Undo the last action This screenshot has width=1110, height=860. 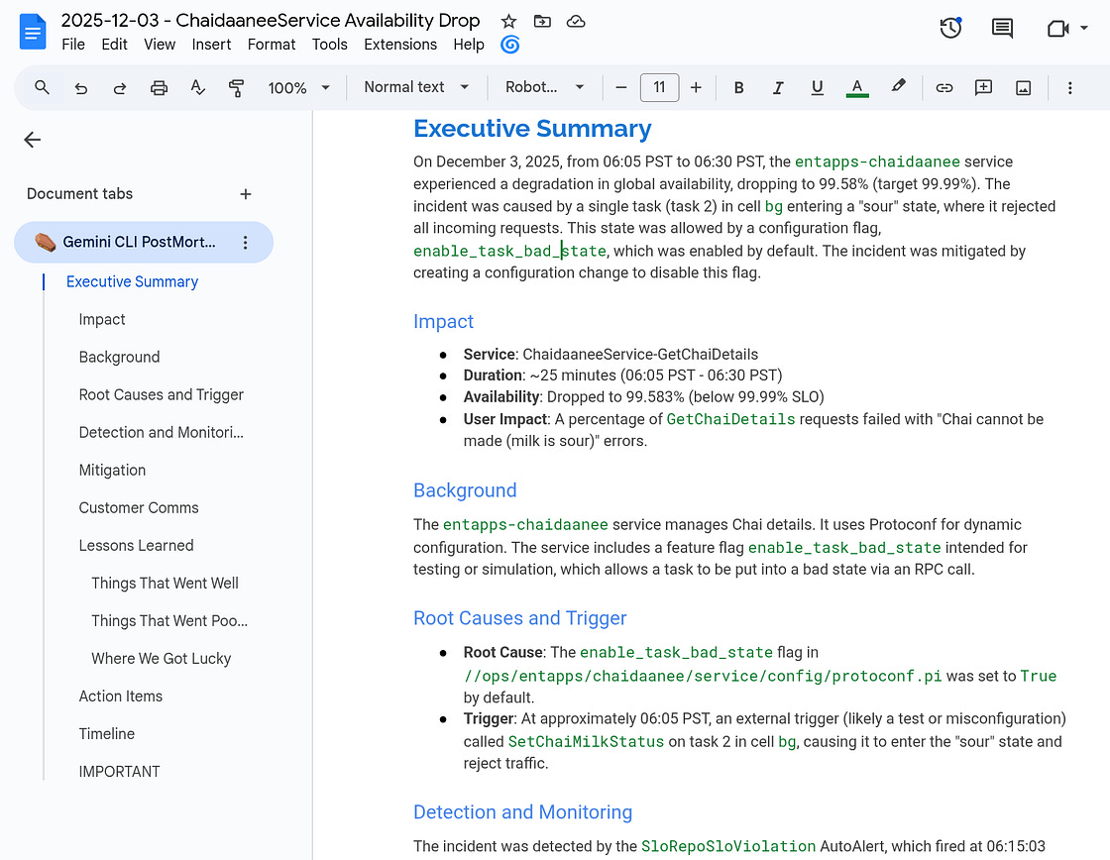[x=81, y=88]
